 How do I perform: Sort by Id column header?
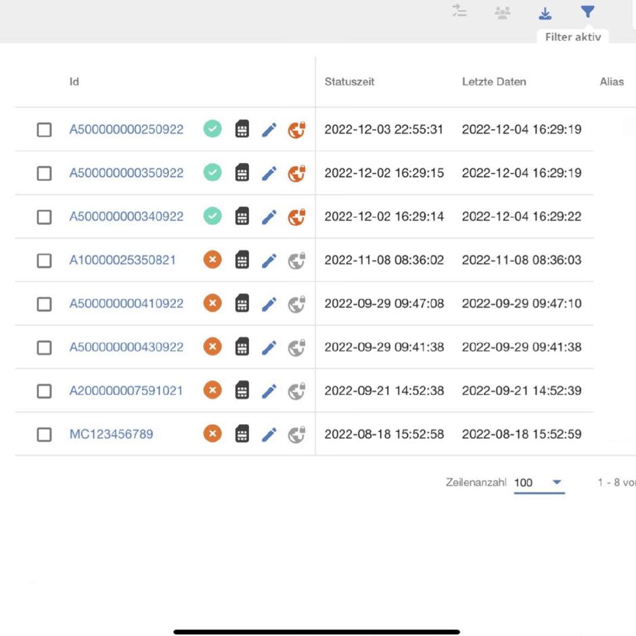pyautogui.click(x=74, y=81)
